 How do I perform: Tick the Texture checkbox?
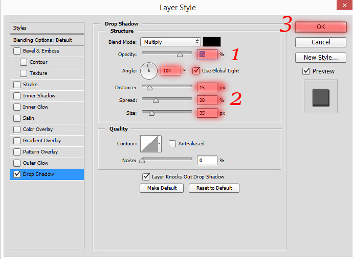click(24, 73)
